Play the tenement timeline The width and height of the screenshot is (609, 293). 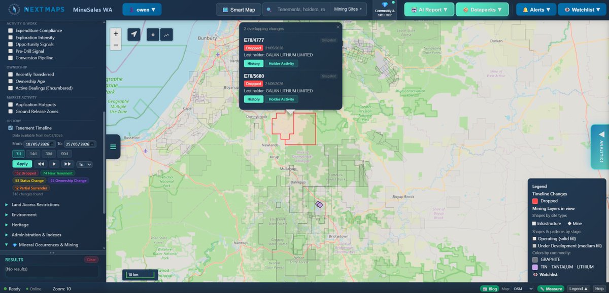click(x=54, y=164)
